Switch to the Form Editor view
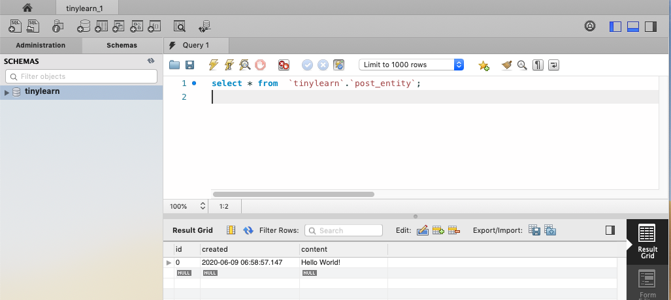This screenshot has width=671, height=300. pyautogui.click(x=647, y=284)
